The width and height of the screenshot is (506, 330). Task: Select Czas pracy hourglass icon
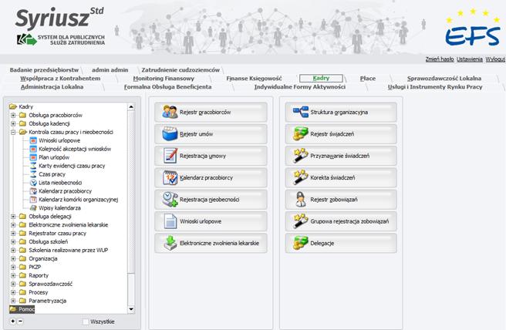(33, 174)
